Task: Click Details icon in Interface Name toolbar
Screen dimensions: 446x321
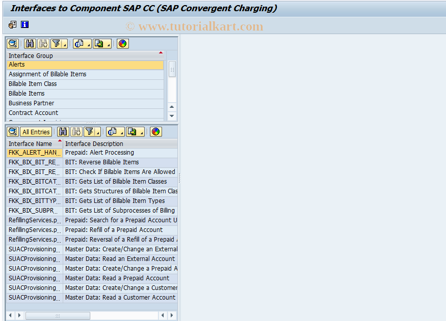Action: point(13,132)
